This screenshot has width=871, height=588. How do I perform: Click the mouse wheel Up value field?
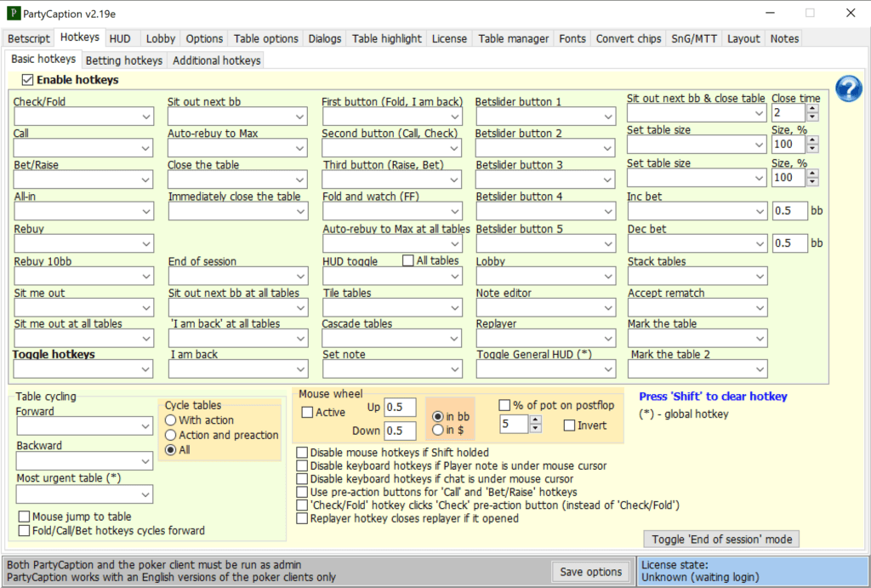[x=400, y=408]
